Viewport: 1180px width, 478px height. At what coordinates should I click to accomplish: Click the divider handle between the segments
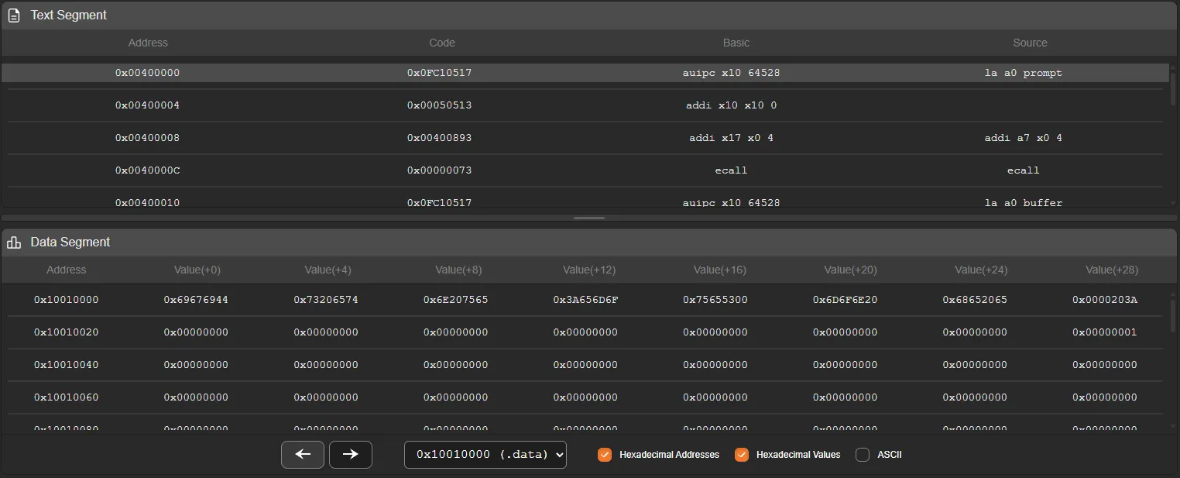pos(589,218)
